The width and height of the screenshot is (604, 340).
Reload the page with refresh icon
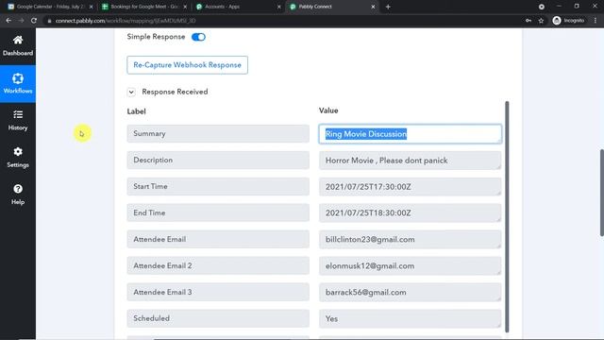[x=34, y=21]
